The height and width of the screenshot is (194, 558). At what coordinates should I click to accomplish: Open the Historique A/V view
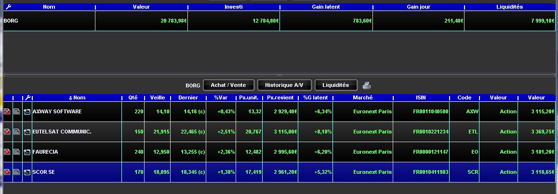click(x=285, y=85)
